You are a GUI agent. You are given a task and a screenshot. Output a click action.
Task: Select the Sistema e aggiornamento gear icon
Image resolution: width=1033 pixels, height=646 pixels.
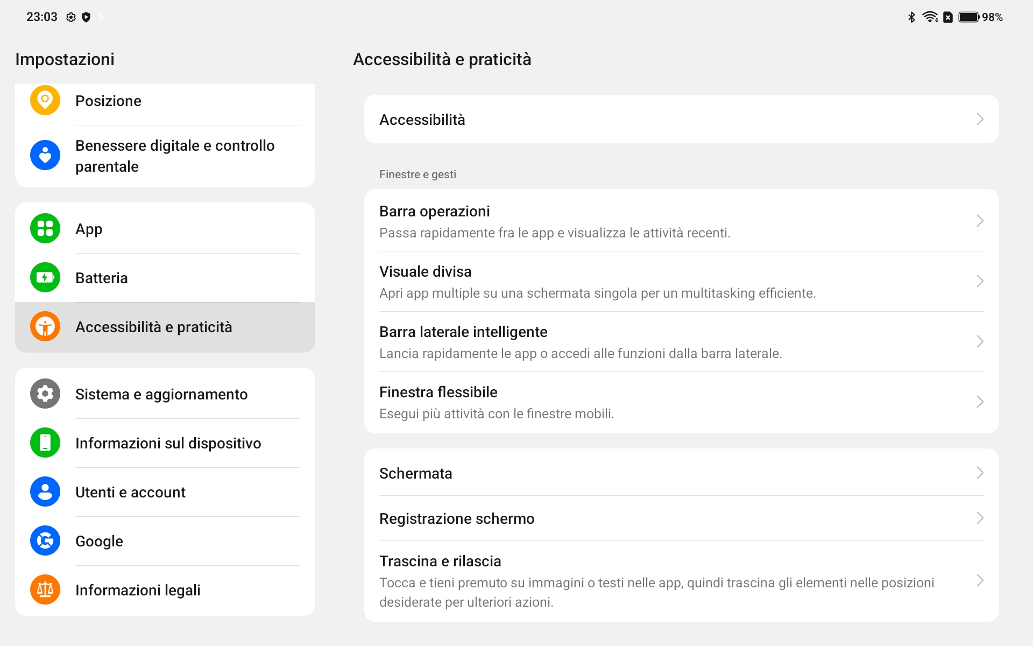[45, 394]
